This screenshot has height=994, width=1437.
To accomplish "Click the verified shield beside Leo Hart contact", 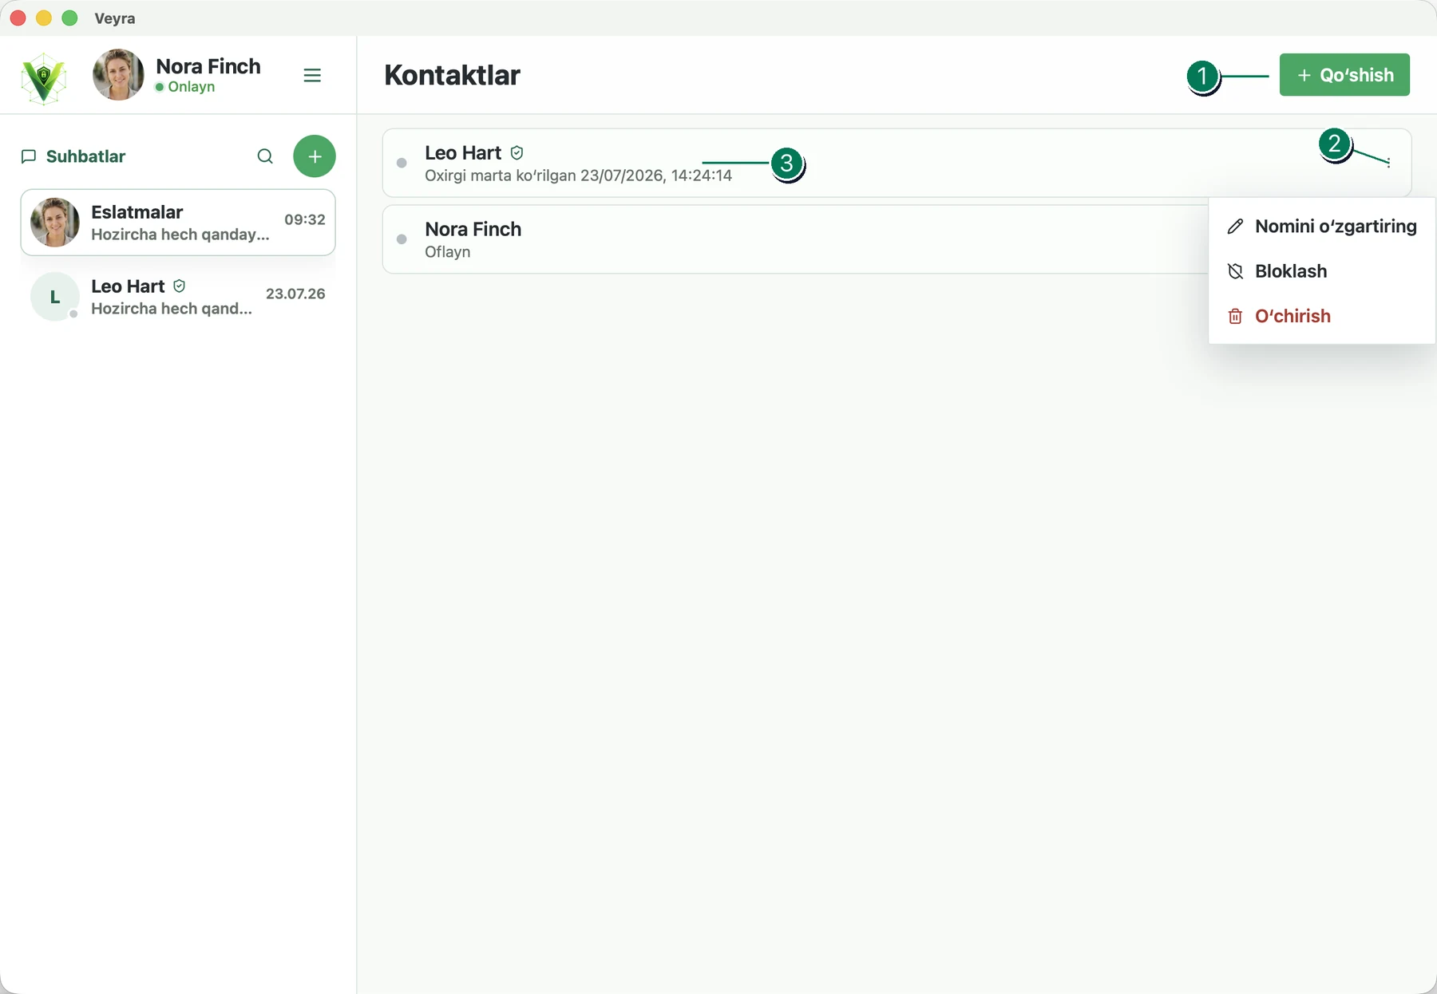I will click(x=517, y=152).
